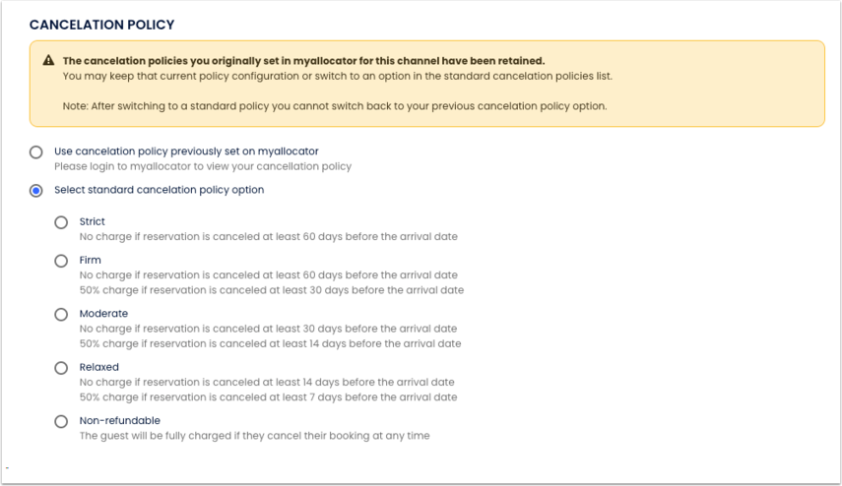Click the "Note: After switching" warning text

pos(335,106)
